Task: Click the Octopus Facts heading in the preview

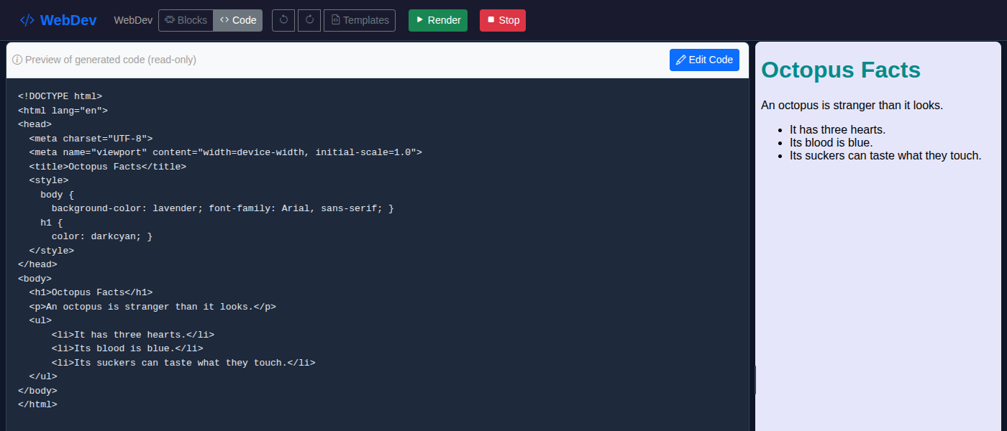Action: 841,70
